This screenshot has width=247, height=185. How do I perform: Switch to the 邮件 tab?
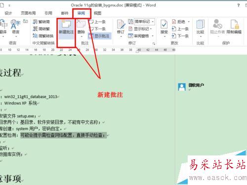(65, 13)
